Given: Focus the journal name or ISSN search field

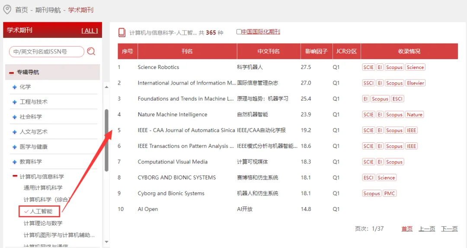Looking at the screenshot, I should [x=47, y=52].
